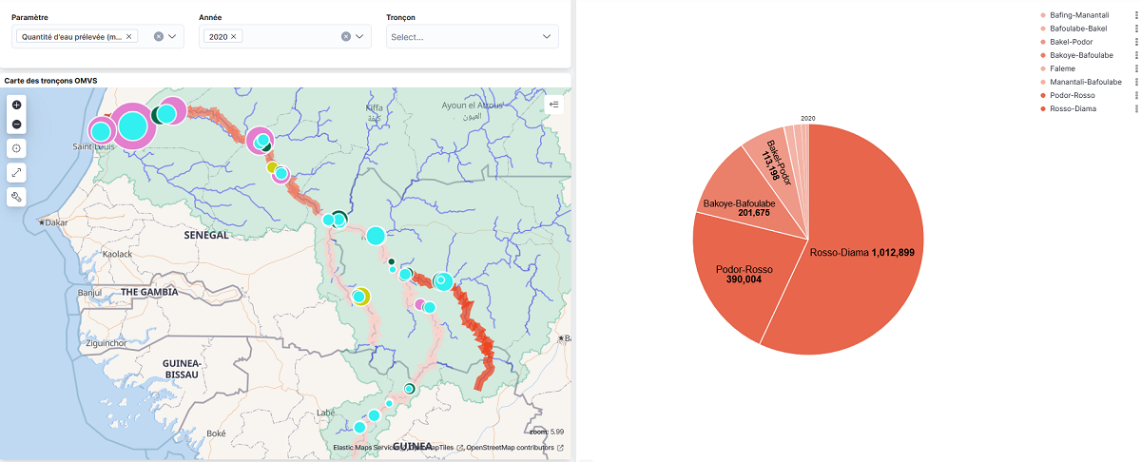Open the Année dropdown list

pyautogui.click(x=360, y=36)
